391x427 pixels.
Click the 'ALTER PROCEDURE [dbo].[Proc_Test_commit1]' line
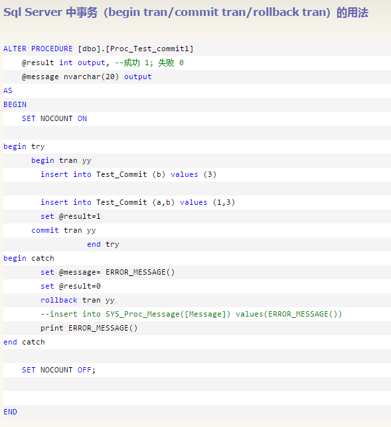click(98, 49)
